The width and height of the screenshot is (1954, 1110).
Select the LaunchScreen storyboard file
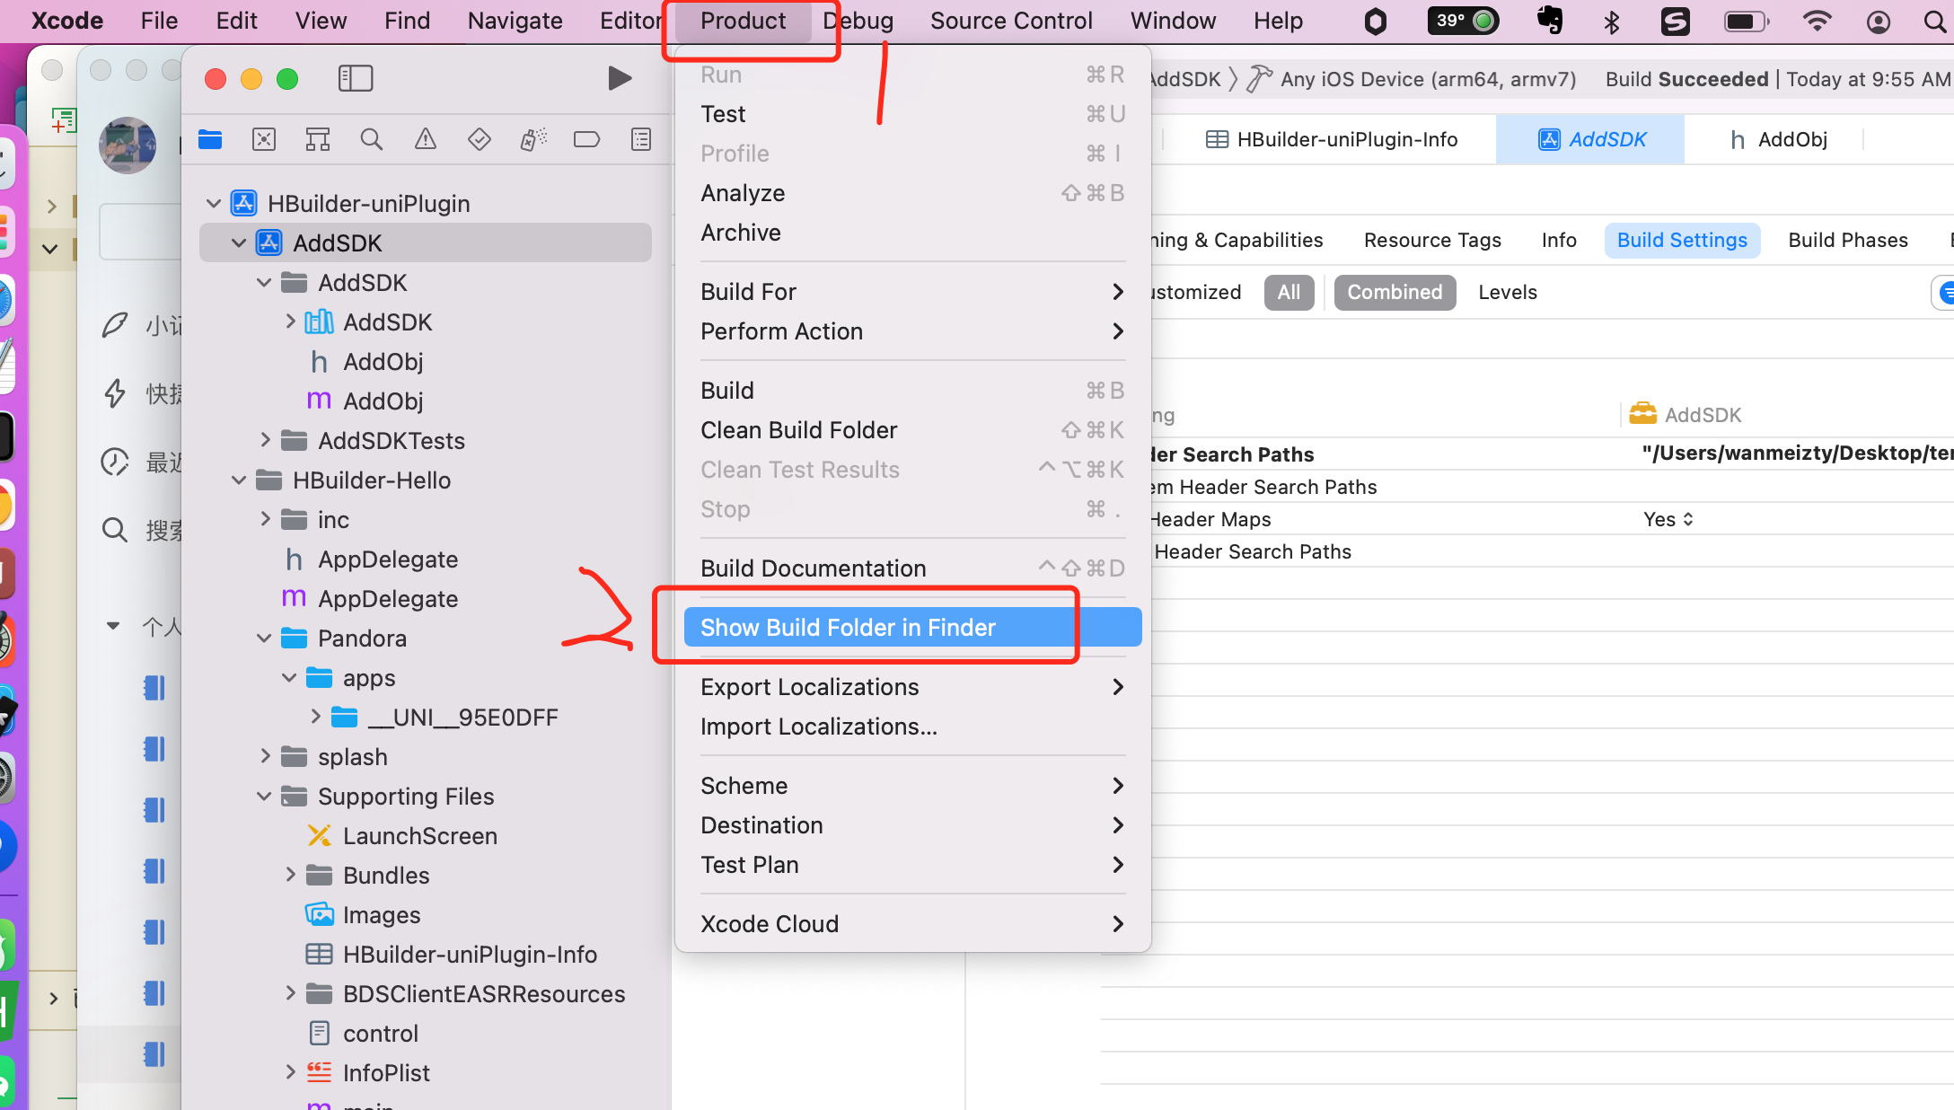coord(419,836)
